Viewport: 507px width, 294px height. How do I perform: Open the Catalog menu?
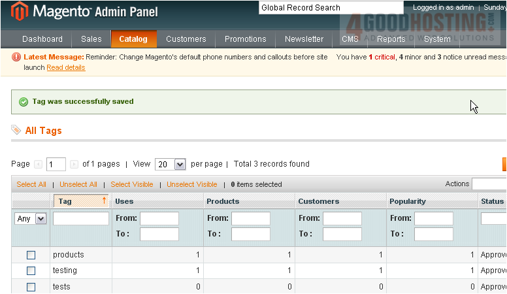(x=133, y=39)
